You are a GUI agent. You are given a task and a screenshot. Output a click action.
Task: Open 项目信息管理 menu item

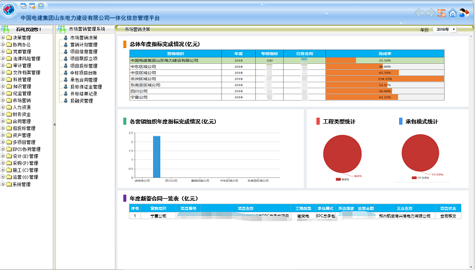pos(84,52)
